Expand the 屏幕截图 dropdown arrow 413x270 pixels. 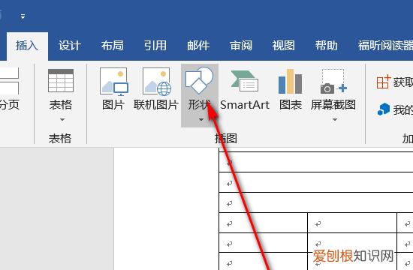coord(335,120)
